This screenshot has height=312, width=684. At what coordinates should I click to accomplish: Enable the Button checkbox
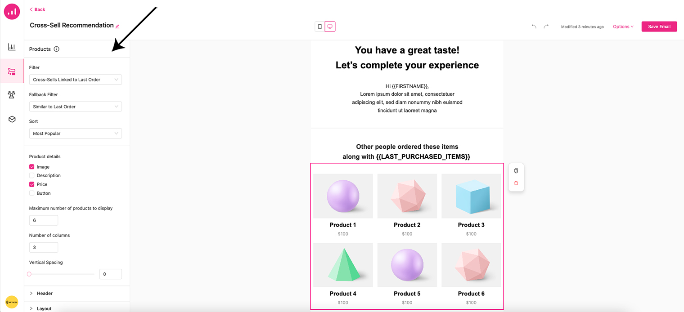pyautogui.click(x=32, y=193)
